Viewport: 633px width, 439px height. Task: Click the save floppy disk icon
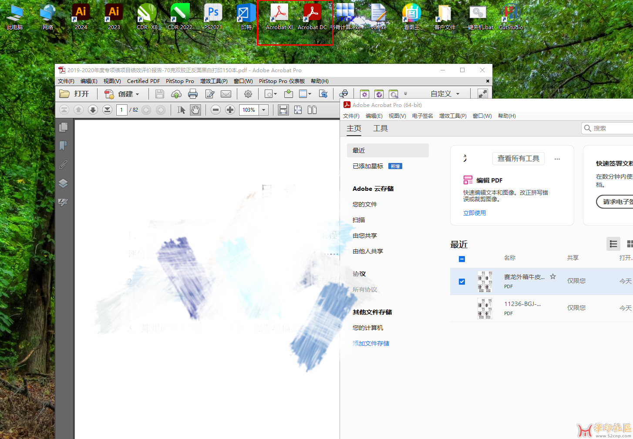(x=160, y=94)
